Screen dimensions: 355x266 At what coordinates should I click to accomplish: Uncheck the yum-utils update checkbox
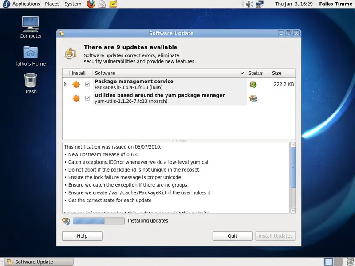87,98
